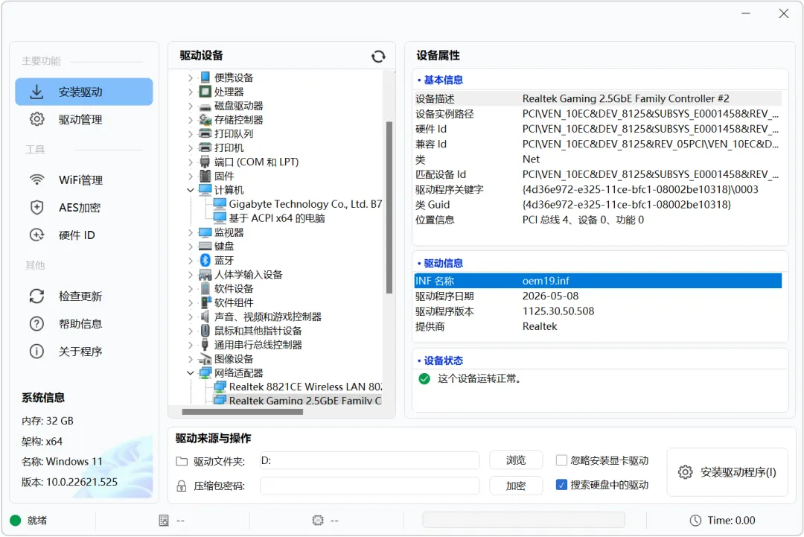Expand the 处理器 tree node
The image size is (804, 537).
coord(191,92)
